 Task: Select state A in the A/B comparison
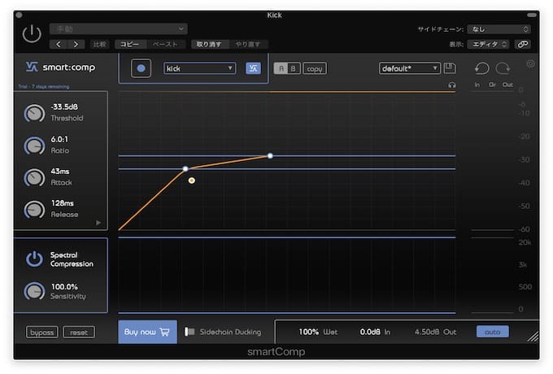[x=279, y=68]
